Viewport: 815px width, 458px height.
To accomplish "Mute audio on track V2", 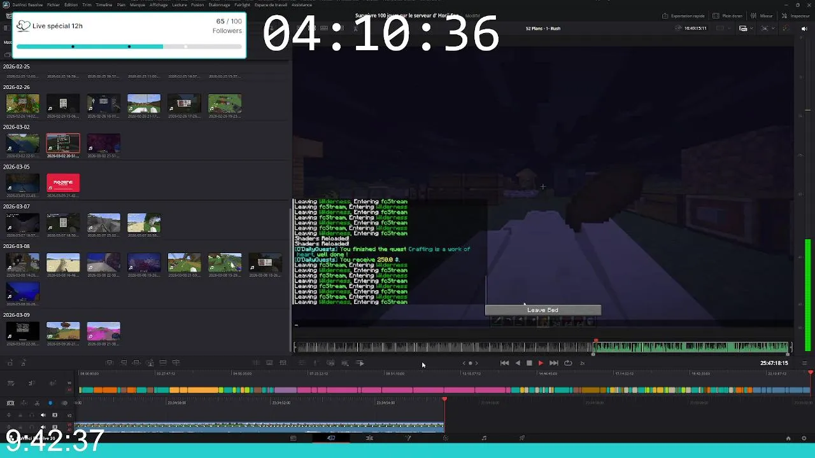I will click(43, 415).
